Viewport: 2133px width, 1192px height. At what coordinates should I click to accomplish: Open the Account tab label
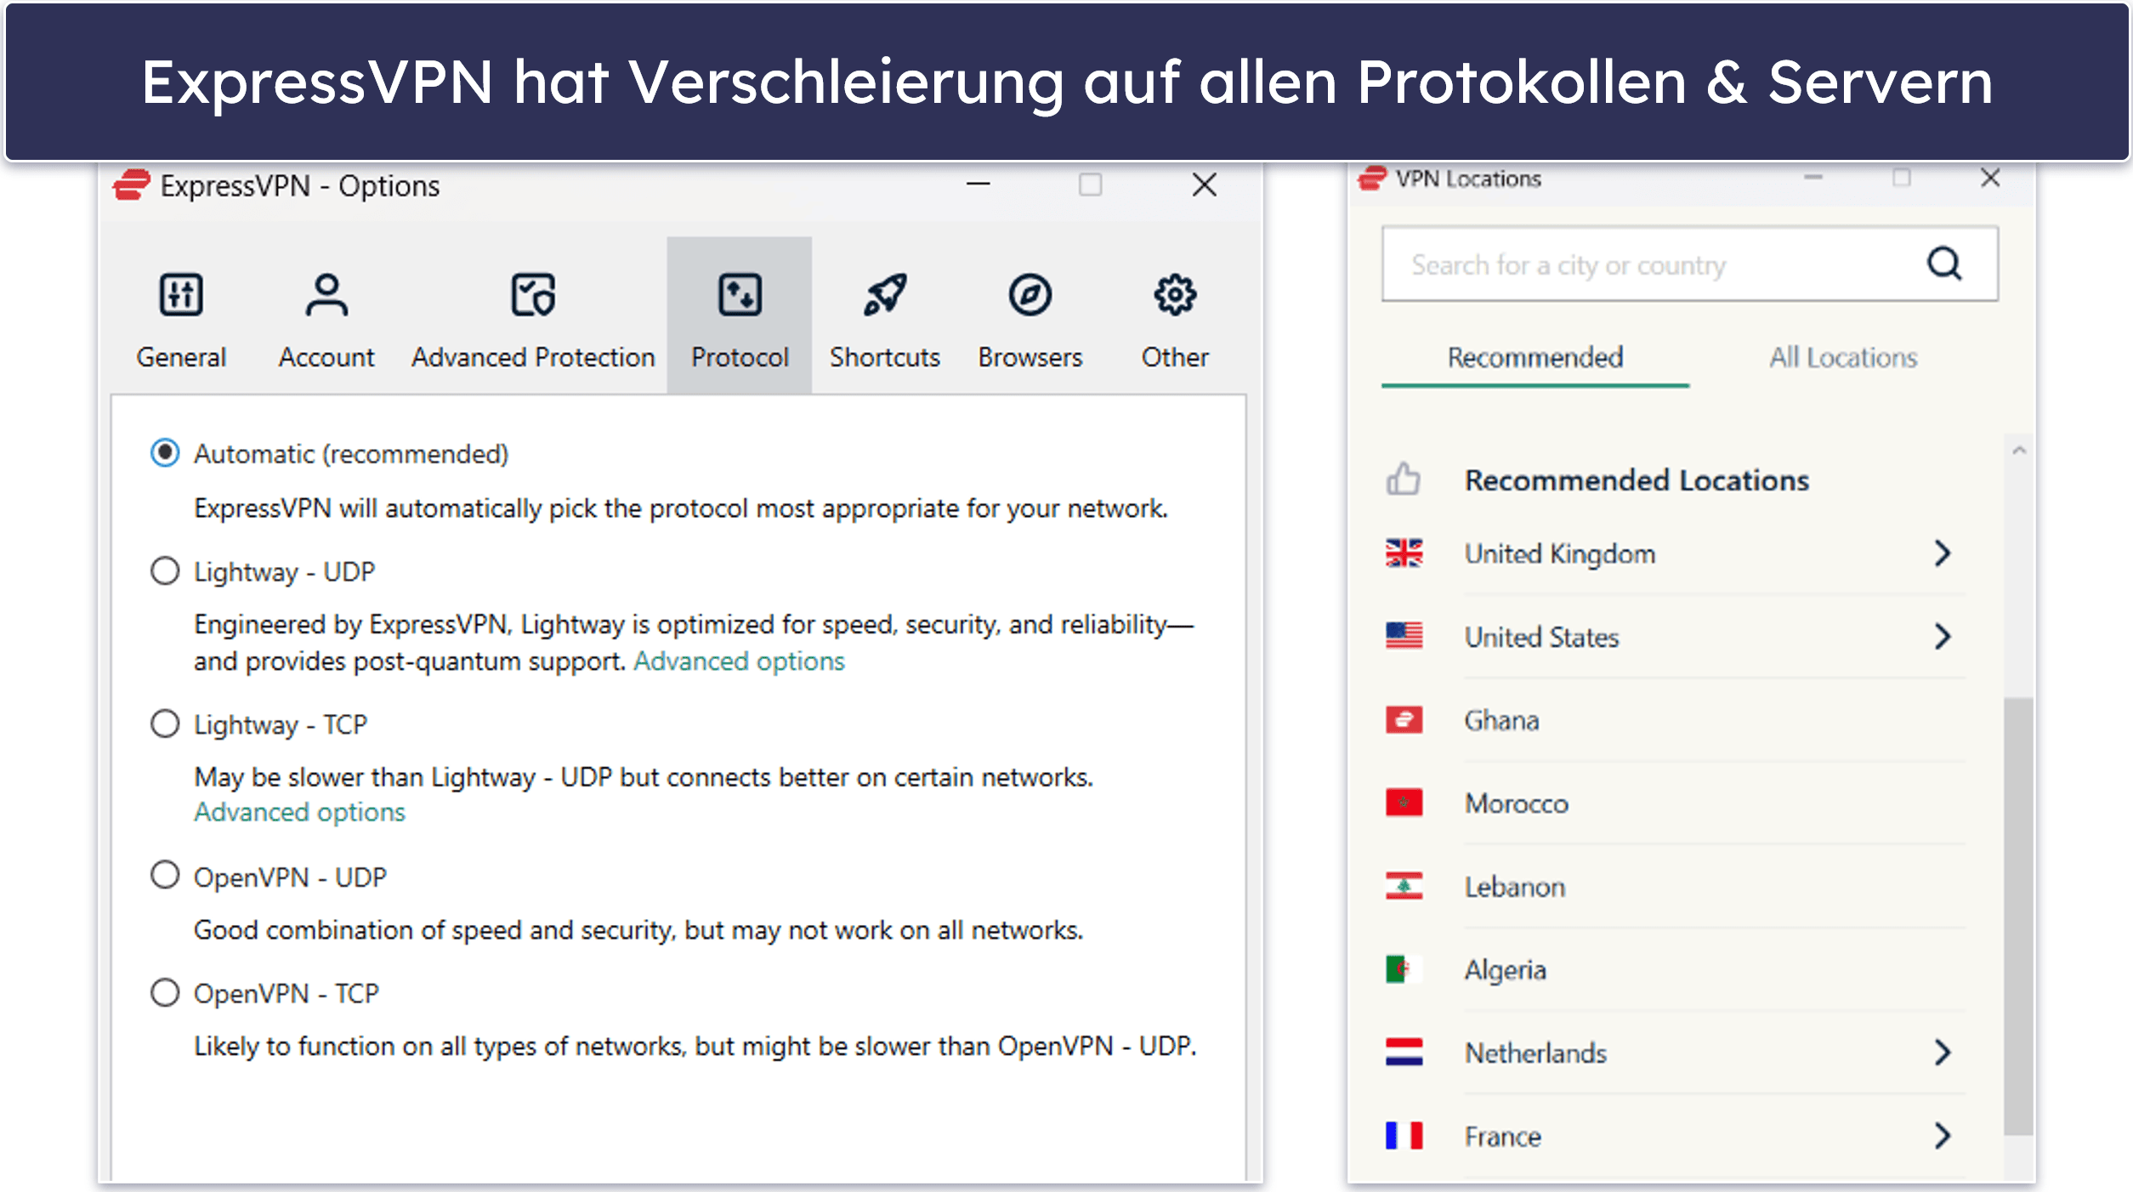tap(326, 358)
